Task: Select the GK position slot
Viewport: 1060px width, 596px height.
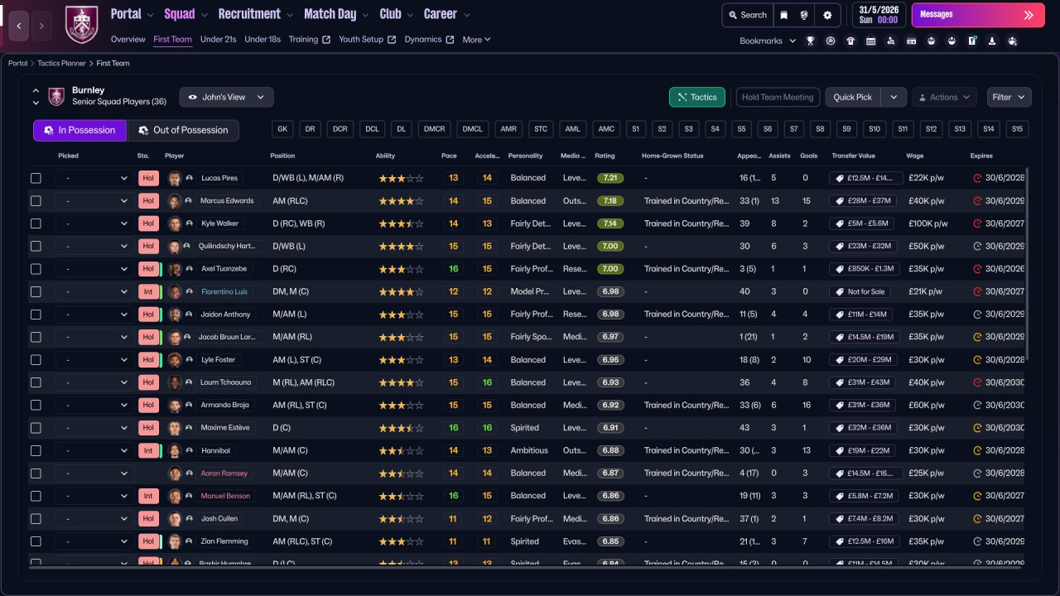Action: 283,129
